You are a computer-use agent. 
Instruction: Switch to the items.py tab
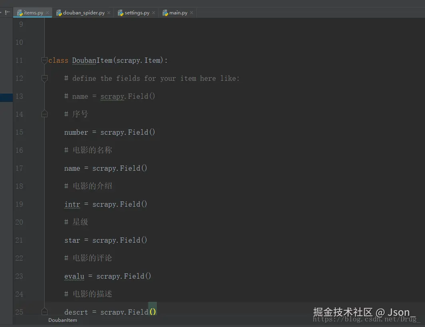[x=33, y=13]
